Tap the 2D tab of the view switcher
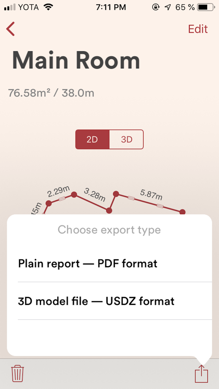The width and height of the screenshot is (219, 389). 92,139
